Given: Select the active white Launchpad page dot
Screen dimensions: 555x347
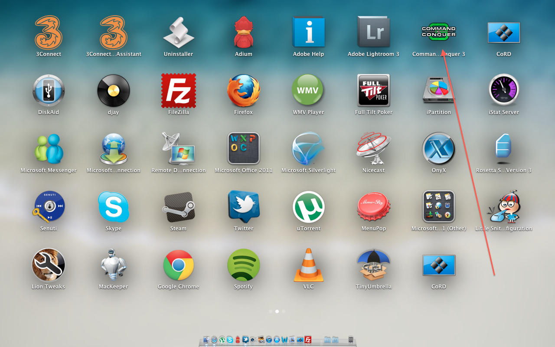Looking at the screenshot, I should [x=277, y=311].
